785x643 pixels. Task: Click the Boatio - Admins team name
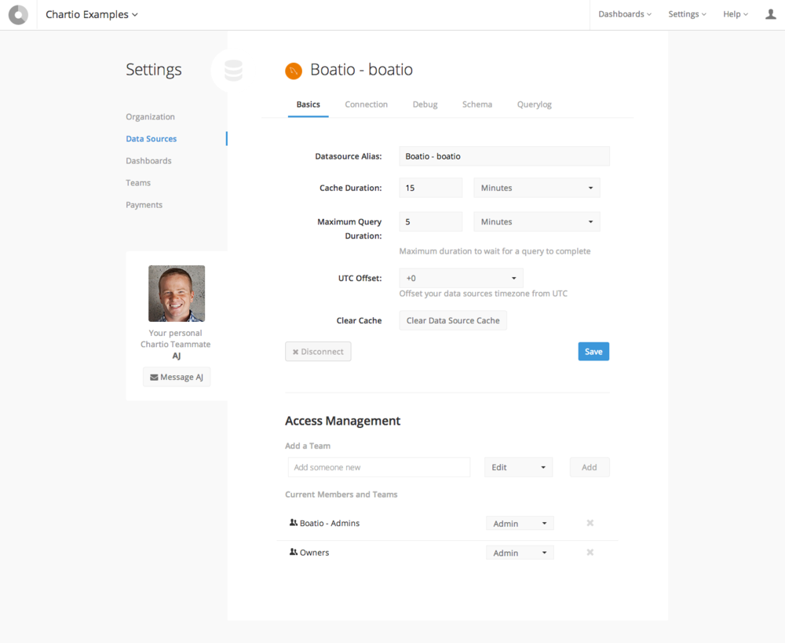pos(330,523)
